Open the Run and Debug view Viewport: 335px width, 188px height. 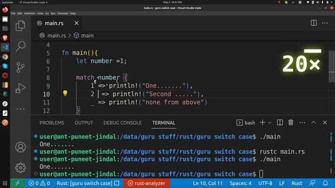[20, 88]
